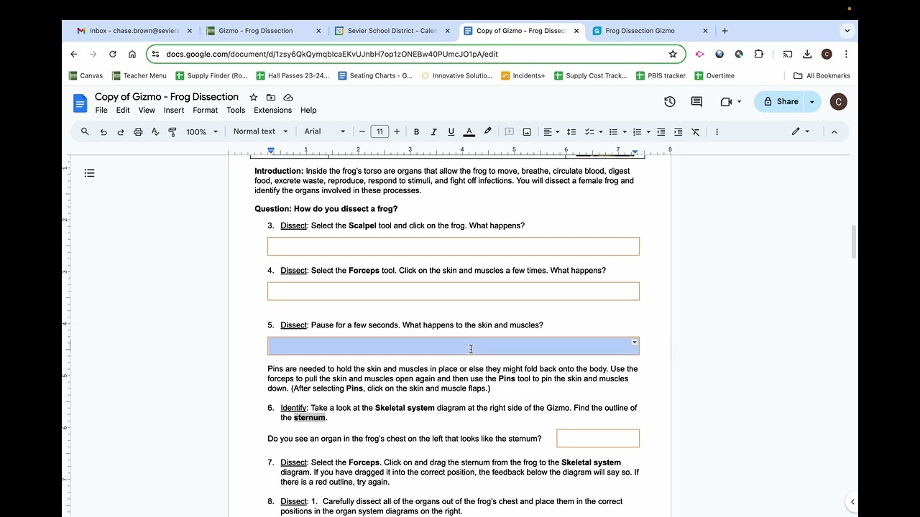Viewport: 920px width, 517px height.
Task: Open the Arial font dropdown
Action: 325,131
